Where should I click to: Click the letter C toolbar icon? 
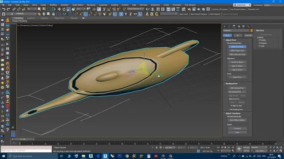pyautogui.click(x=157, y=14)
